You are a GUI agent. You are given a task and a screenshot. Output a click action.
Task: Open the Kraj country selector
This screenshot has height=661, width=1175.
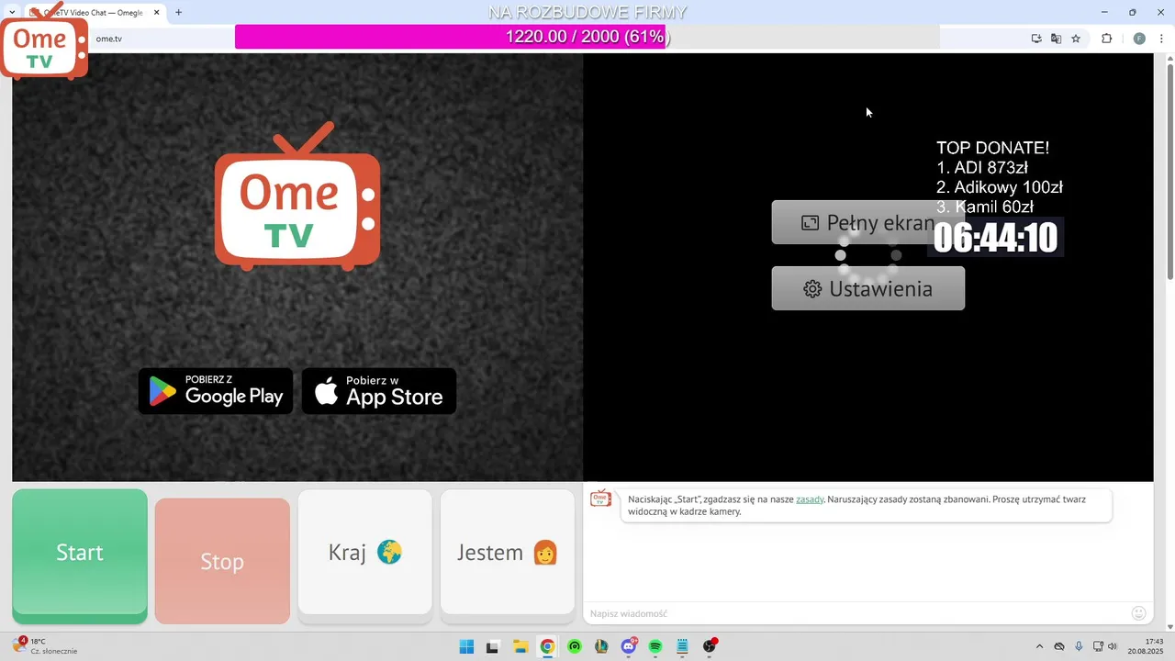point(364,553)
